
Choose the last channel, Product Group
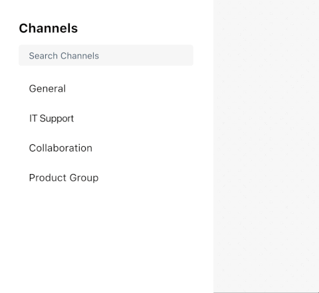pos(106,177)
